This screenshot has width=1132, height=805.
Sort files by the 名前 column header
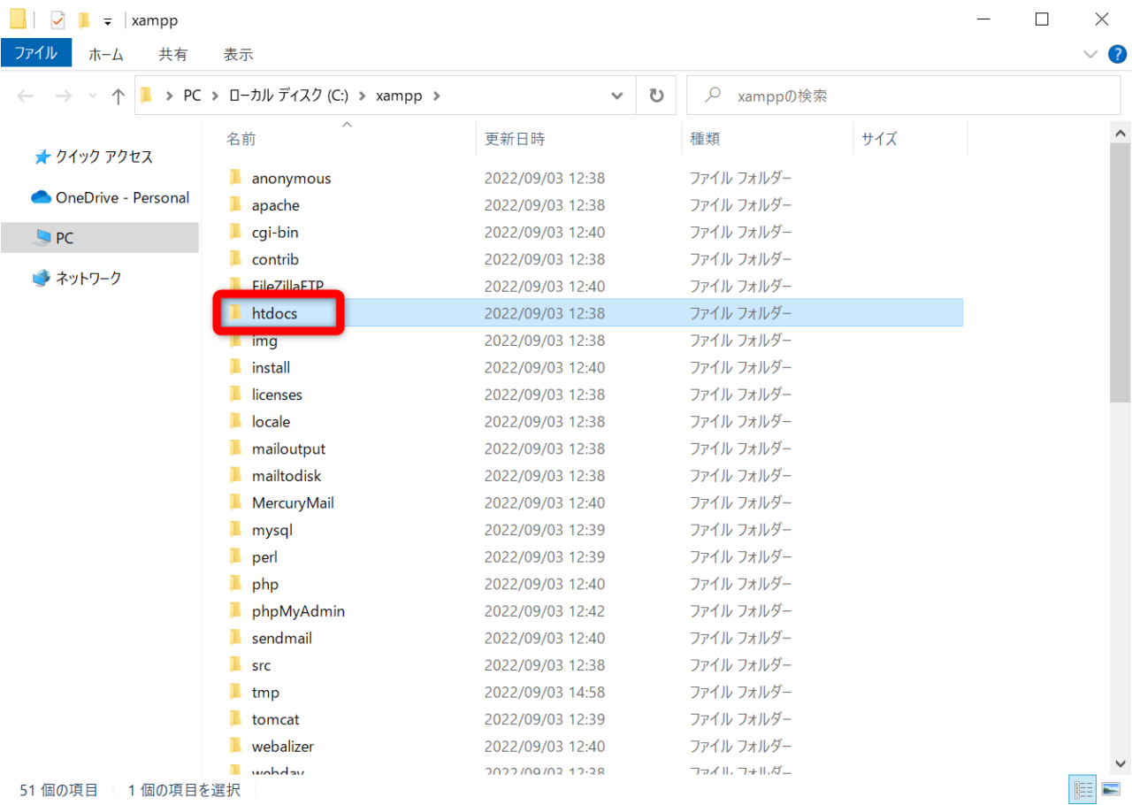pos(241,138)
